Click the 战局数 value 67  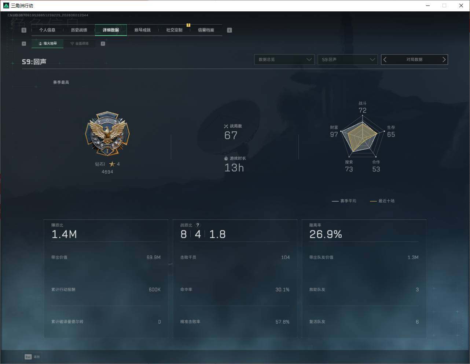click(231, 136)
